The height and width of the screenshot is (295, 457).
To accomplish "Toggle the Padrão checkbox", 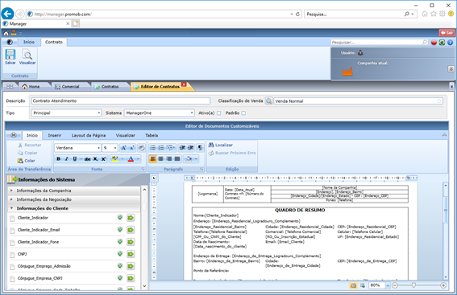I will pos(243,113).
